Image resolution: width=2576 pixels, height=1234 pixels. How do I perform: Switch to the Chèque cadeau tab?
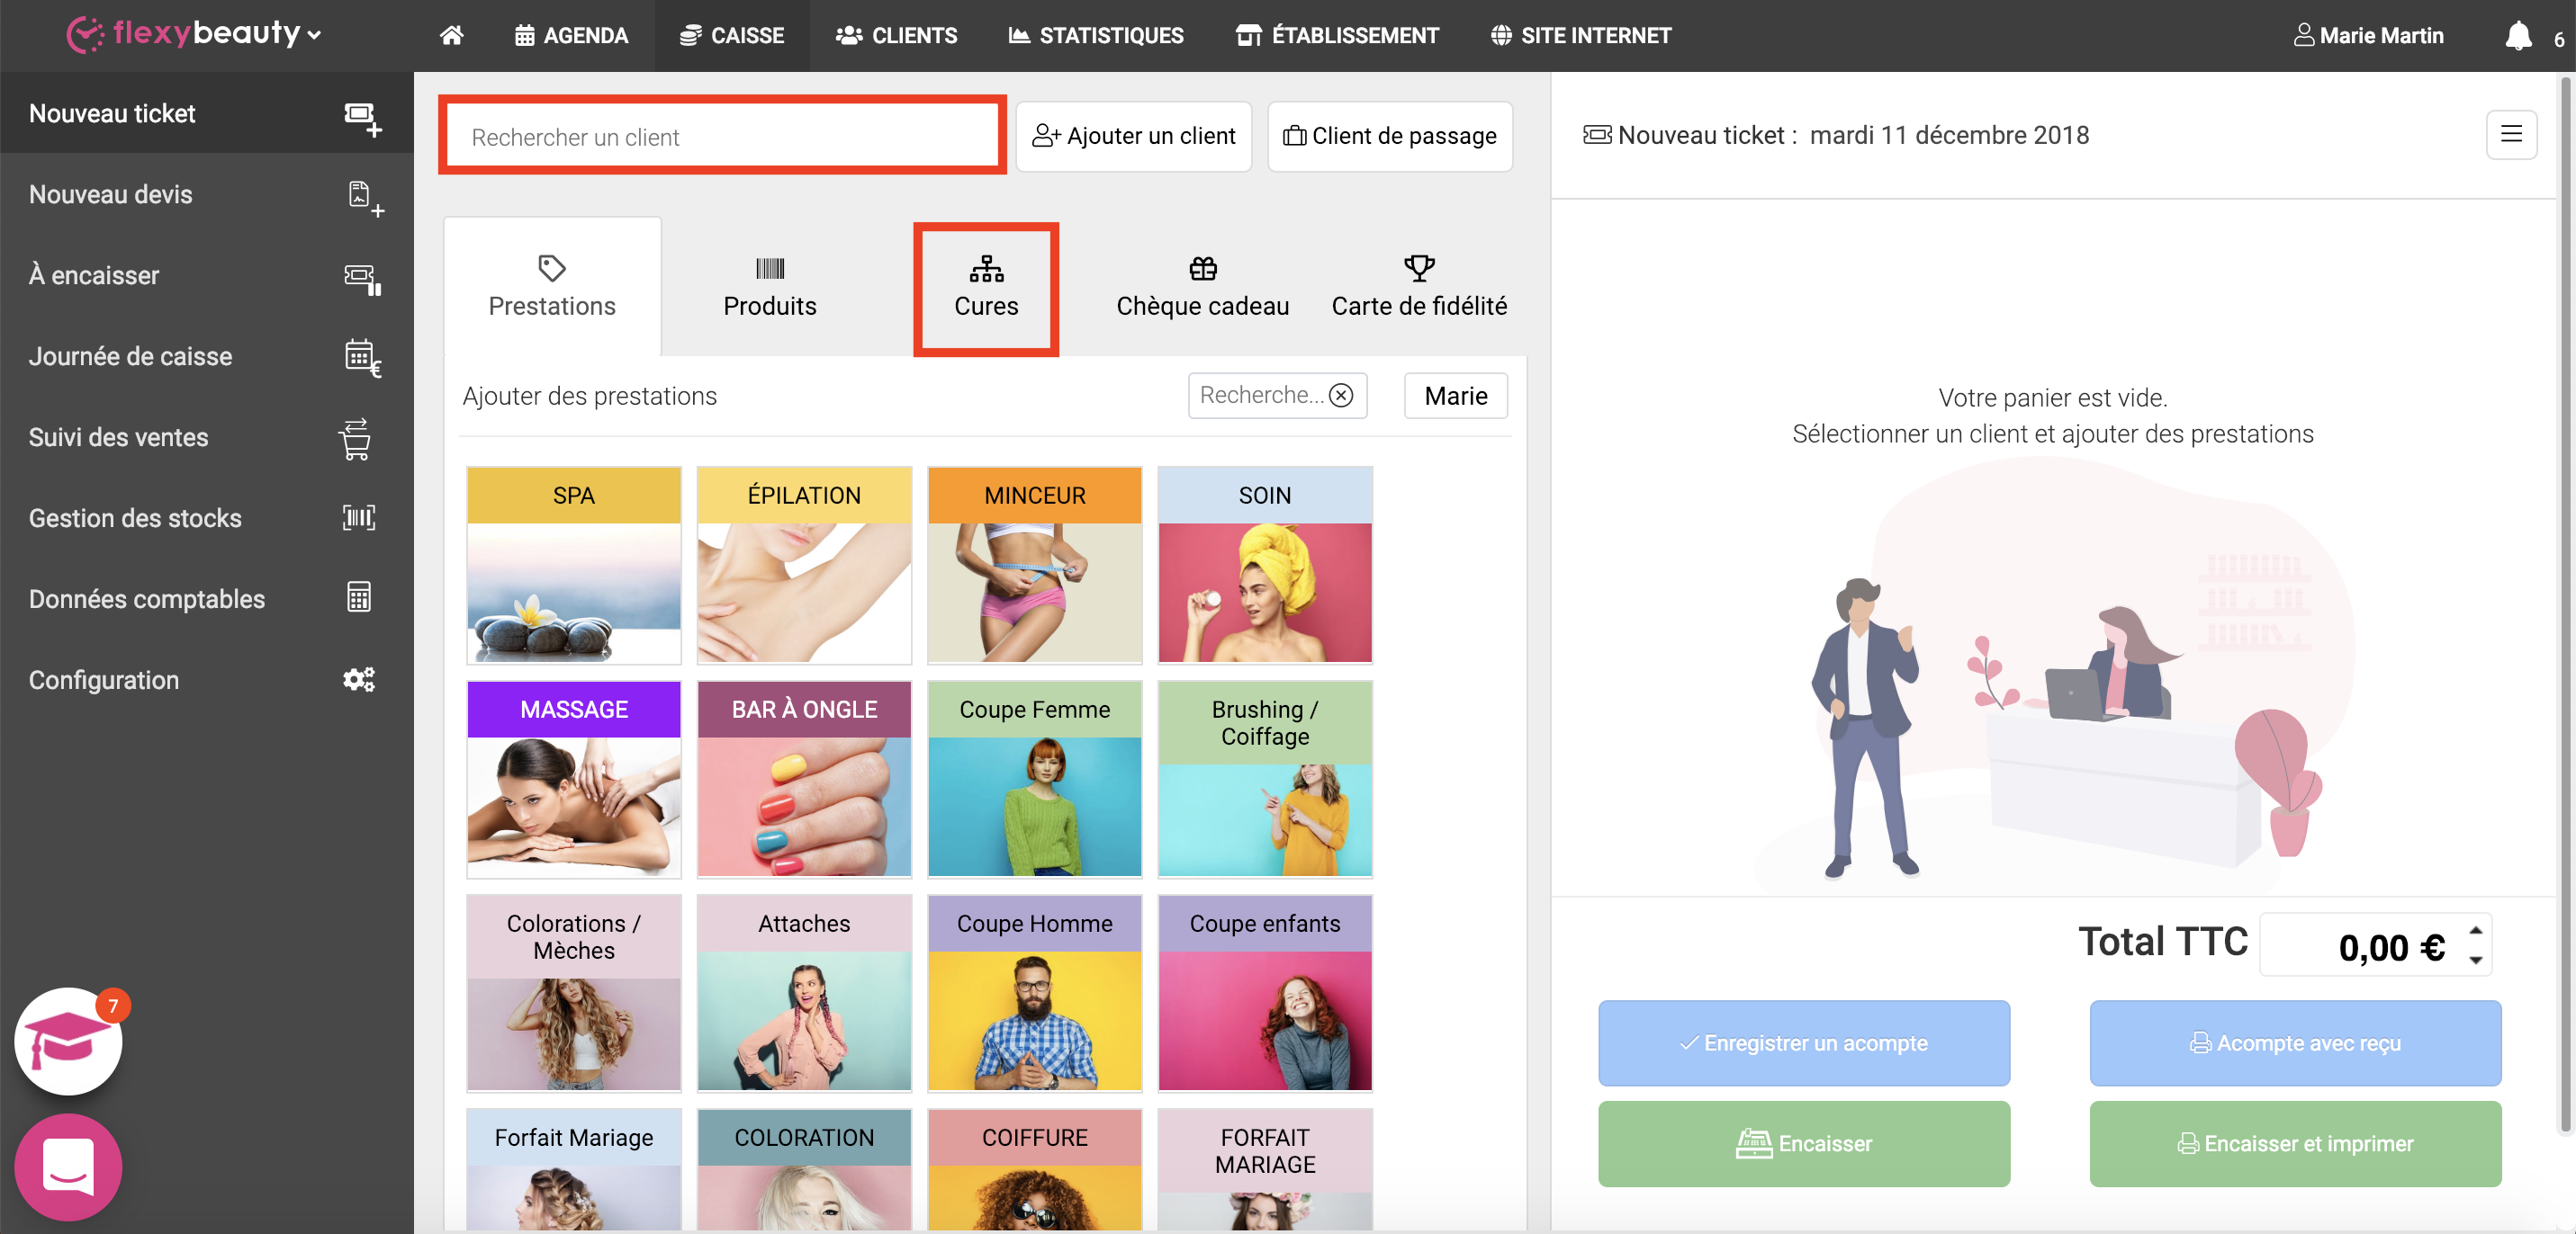pos(1202,287)
